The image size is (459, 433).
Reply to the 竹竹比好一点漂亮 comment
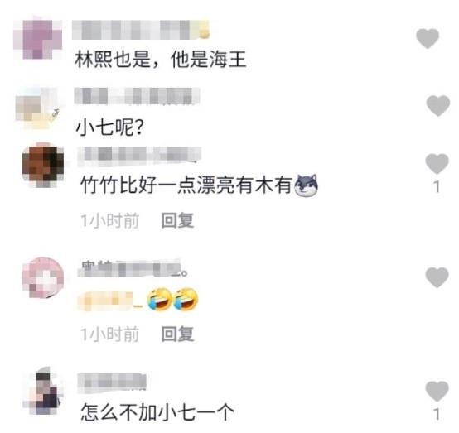tap(177, 220)
